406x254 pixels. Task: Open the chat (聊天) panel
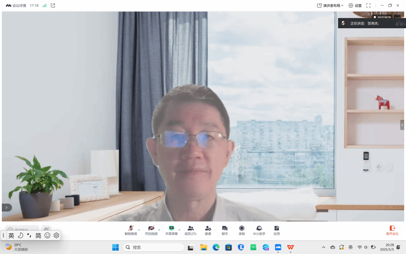225,229
